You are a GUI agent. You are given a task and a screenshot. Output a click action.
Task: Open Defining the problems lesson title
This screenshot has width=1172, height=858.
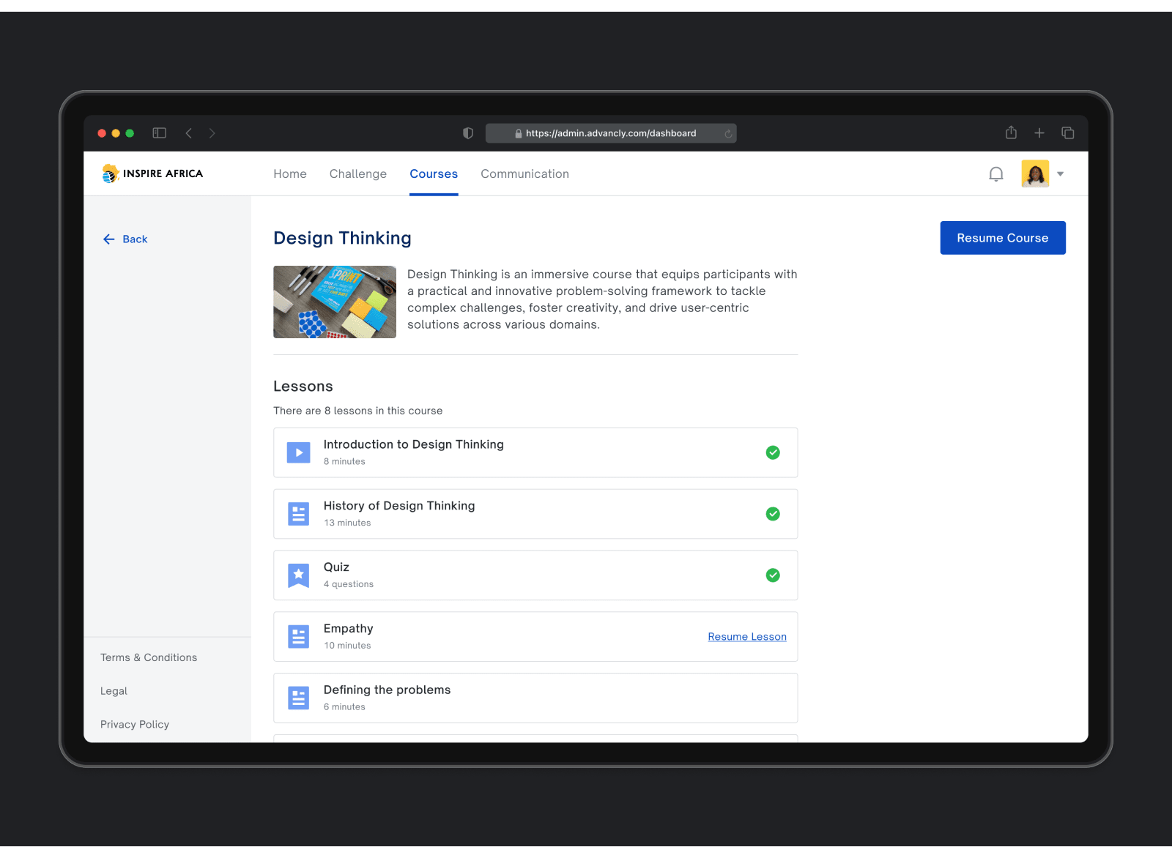(x=387, y=690)
